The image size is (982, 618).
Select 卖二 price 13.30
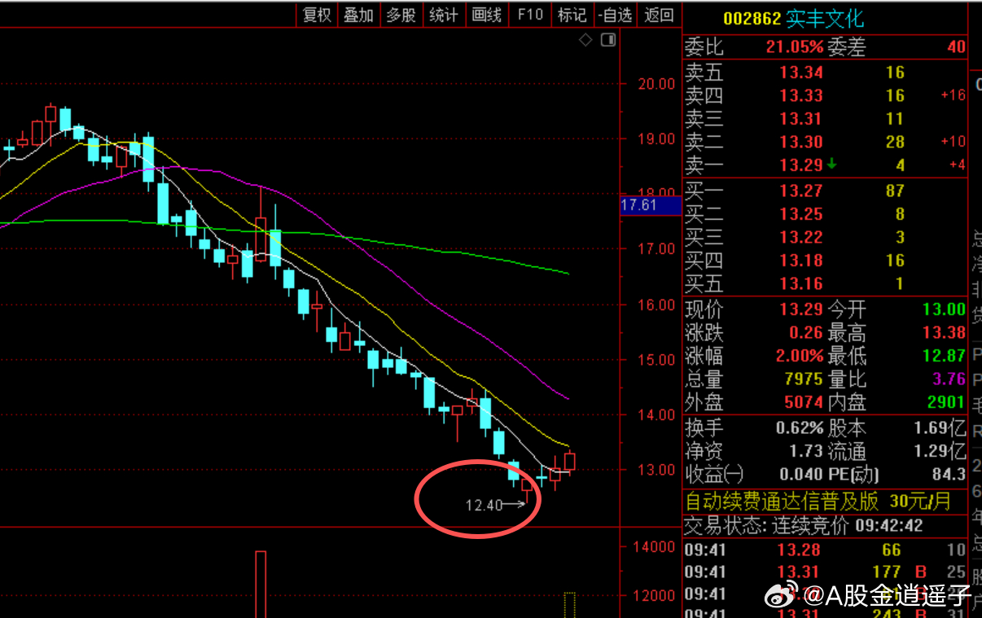[801, 142]
